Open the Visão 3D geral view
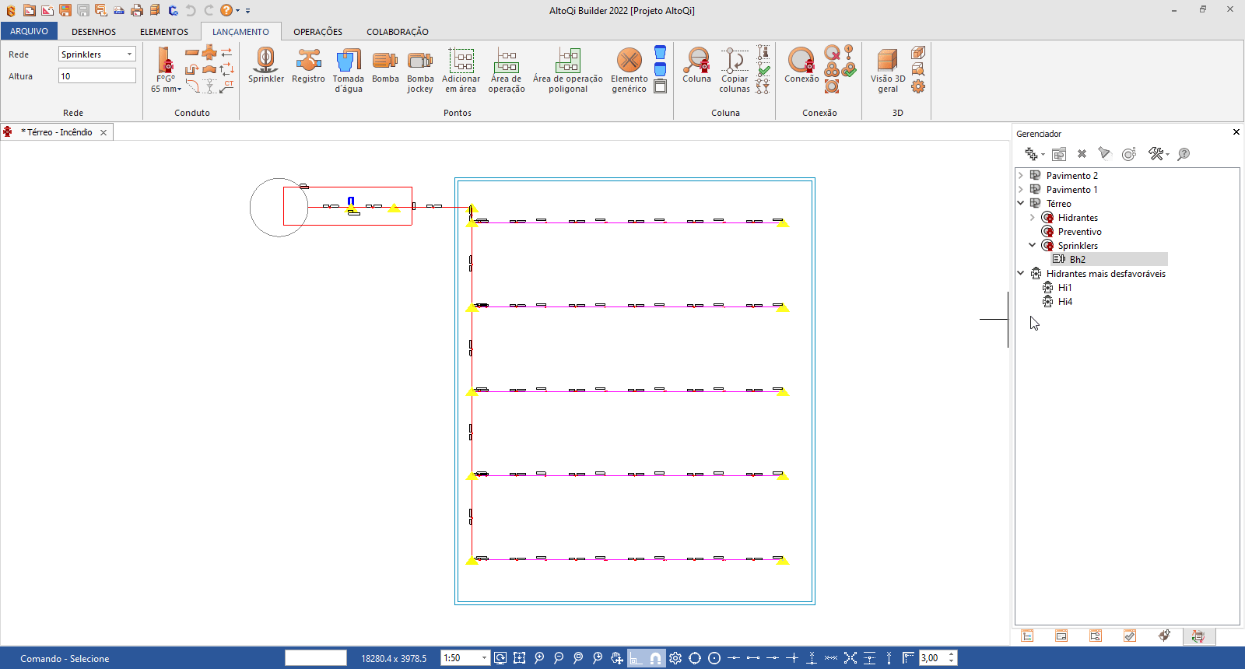Image resolution: width=1245 pixels, height=669 pixels. click(887, 70)
